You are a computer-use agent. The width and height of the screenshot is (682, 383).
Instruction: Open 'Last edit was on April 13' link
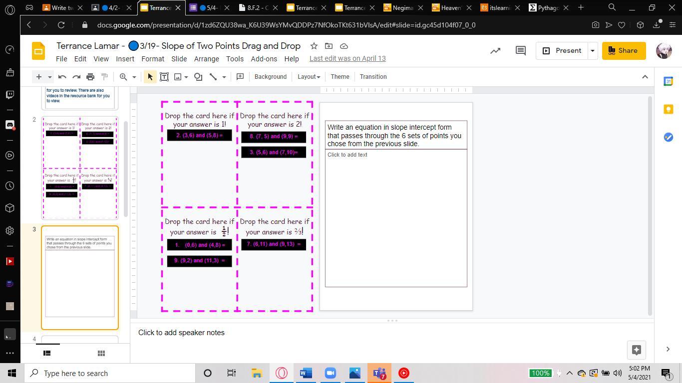coord(347,58)
